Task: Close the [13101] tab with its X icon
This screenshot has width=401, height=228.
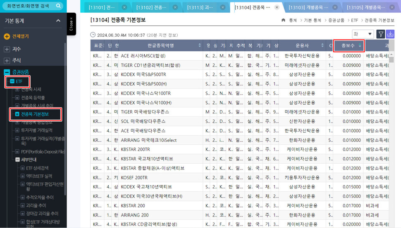Action: [x=124, y=7]
